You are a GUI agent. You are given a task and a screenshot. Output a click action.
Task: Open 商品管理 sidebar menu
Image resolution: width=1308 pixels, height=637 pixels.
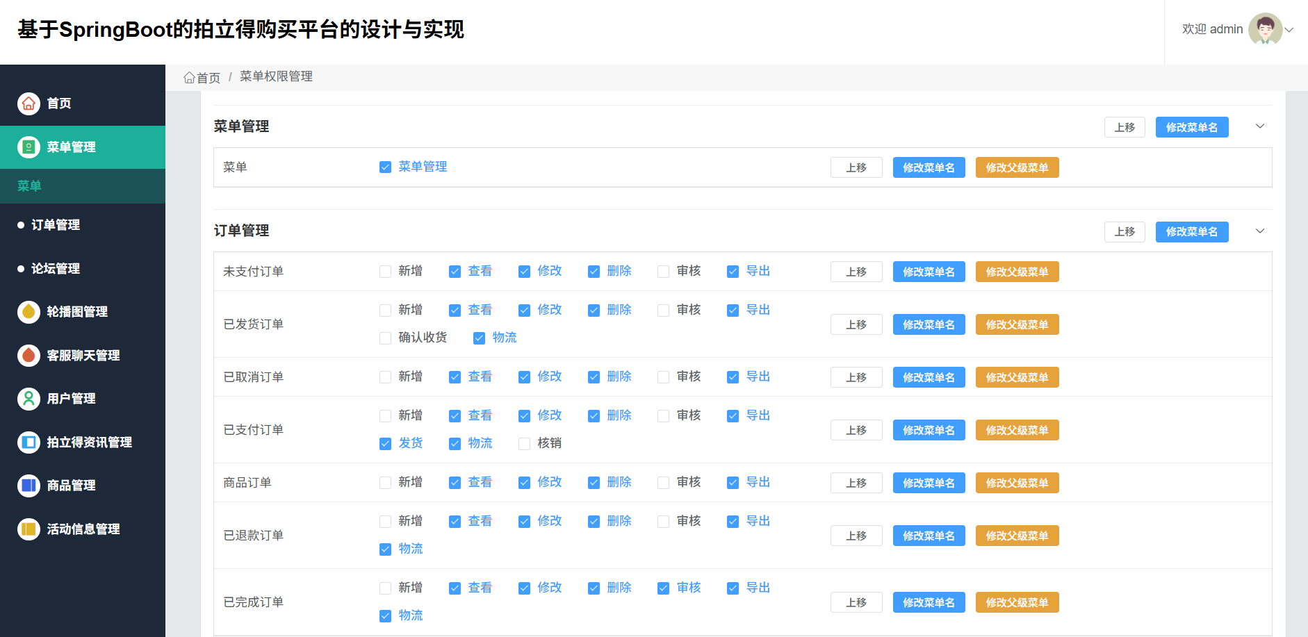83,486
